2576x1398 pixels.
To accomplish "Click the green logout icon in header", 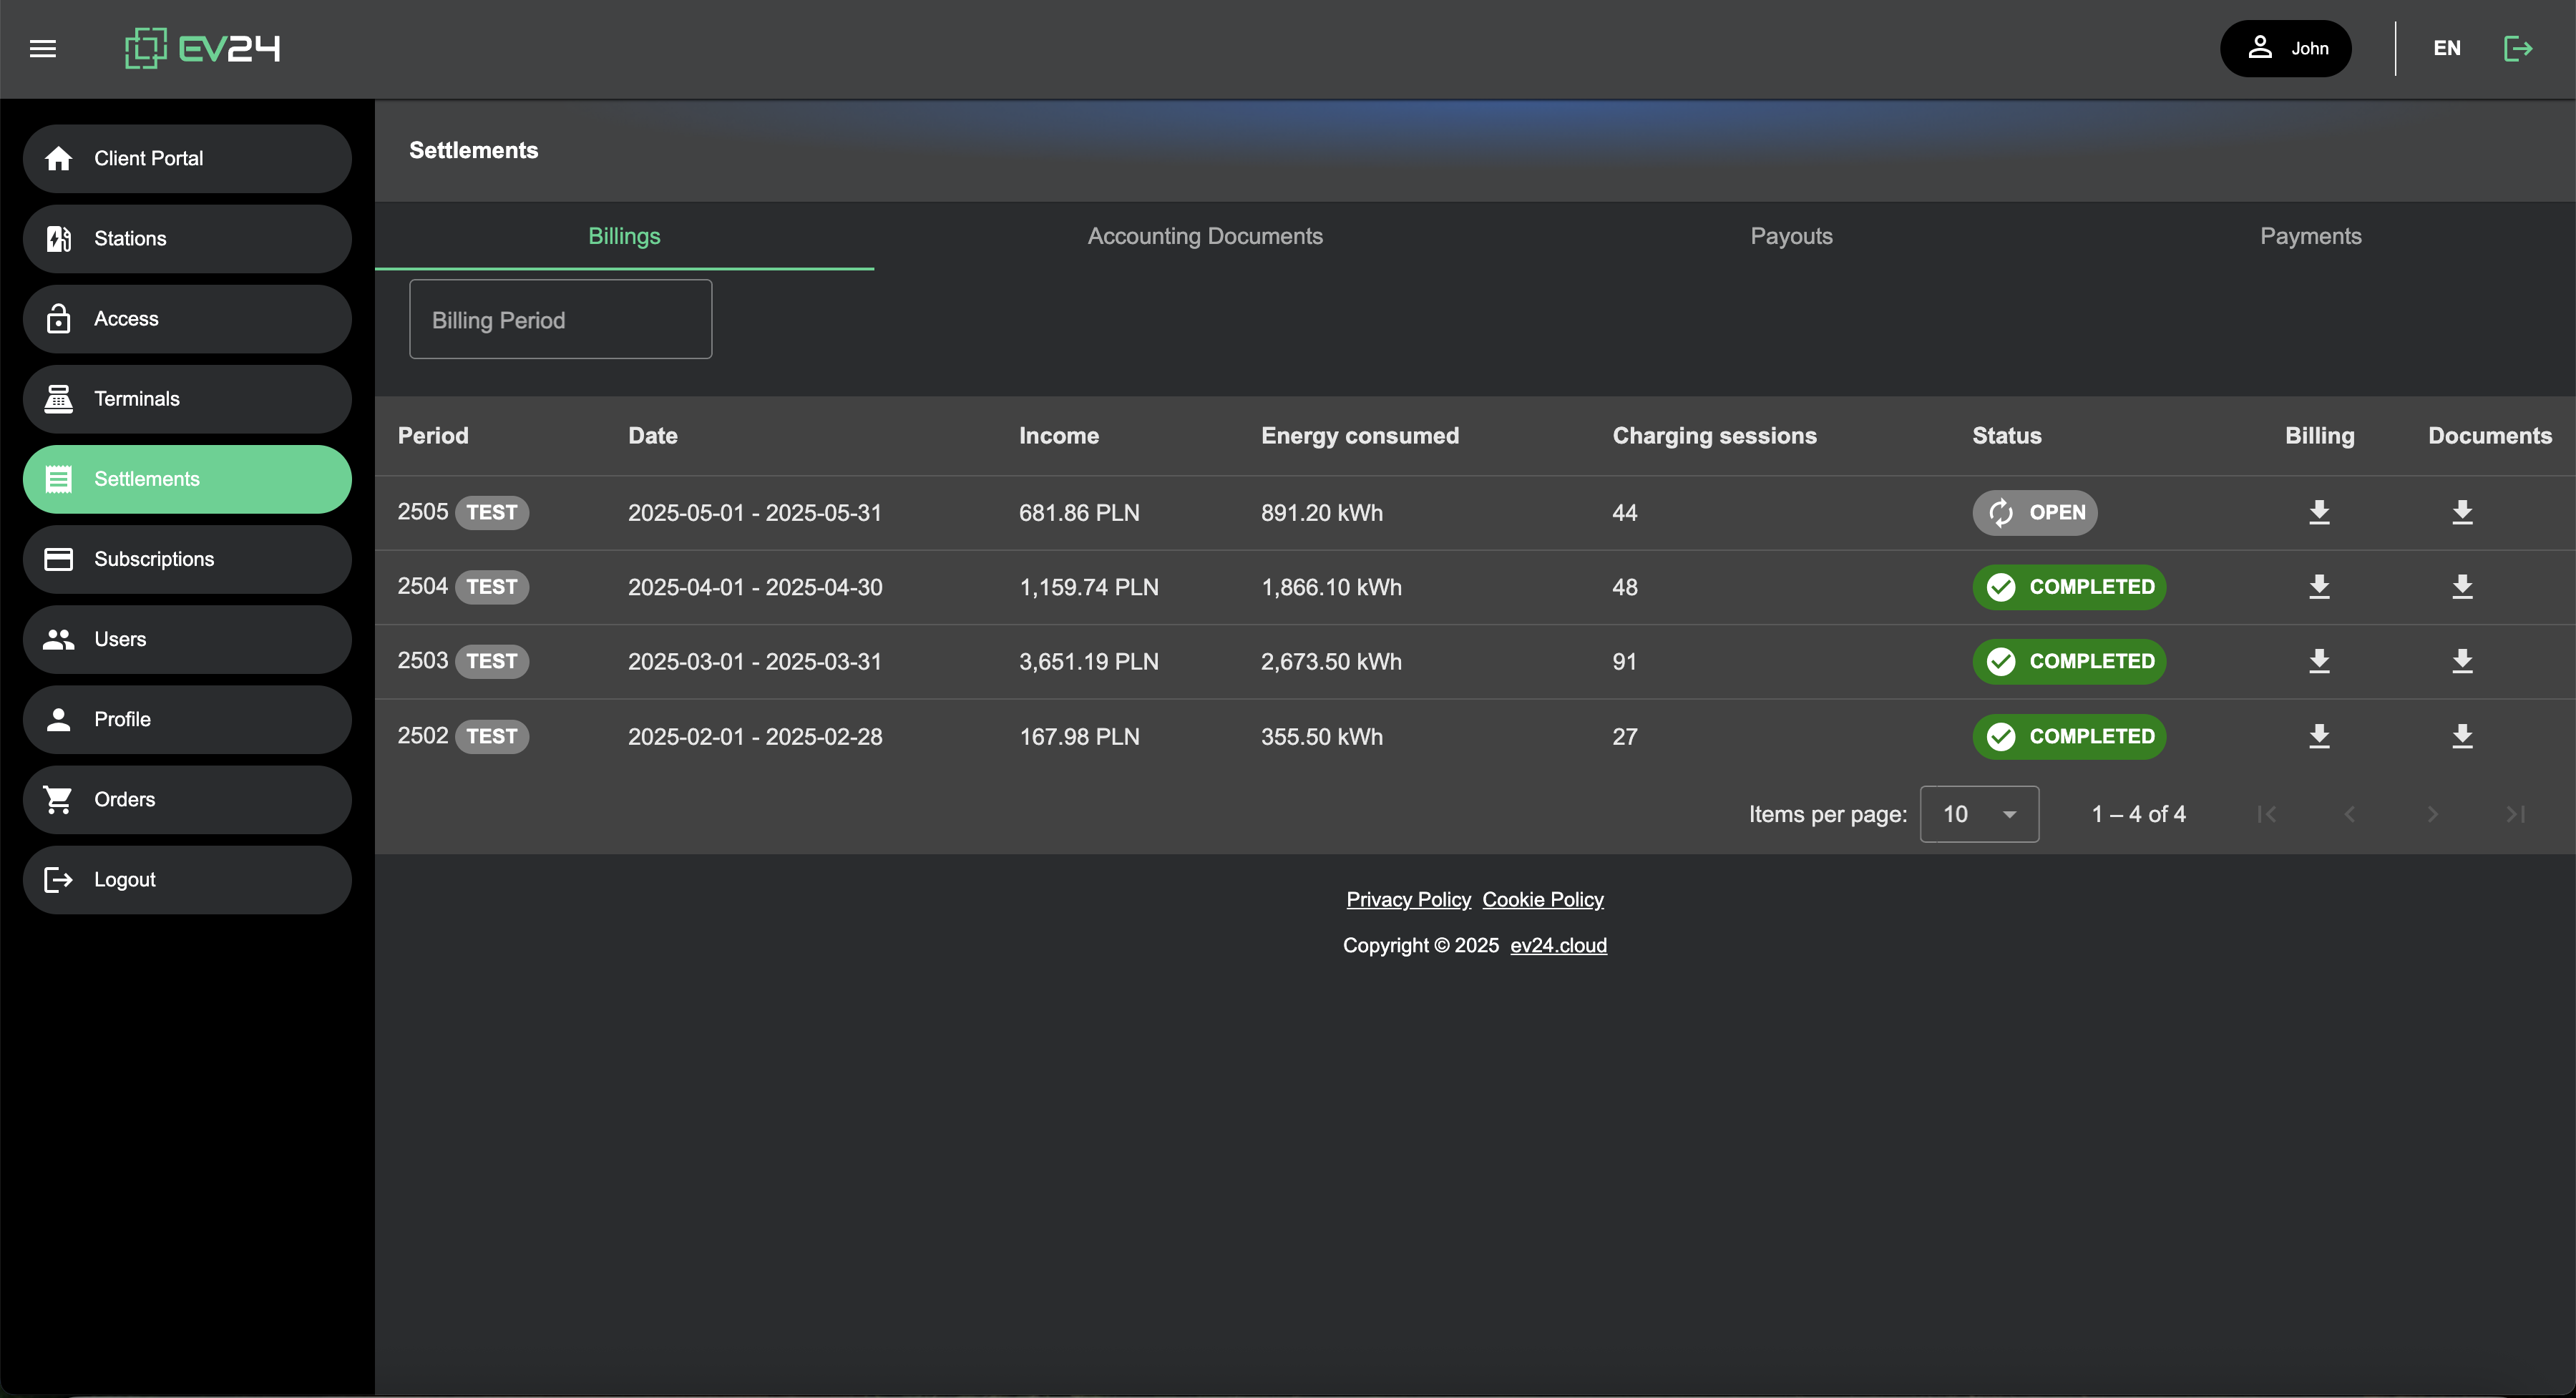I will pos(2517,48).
